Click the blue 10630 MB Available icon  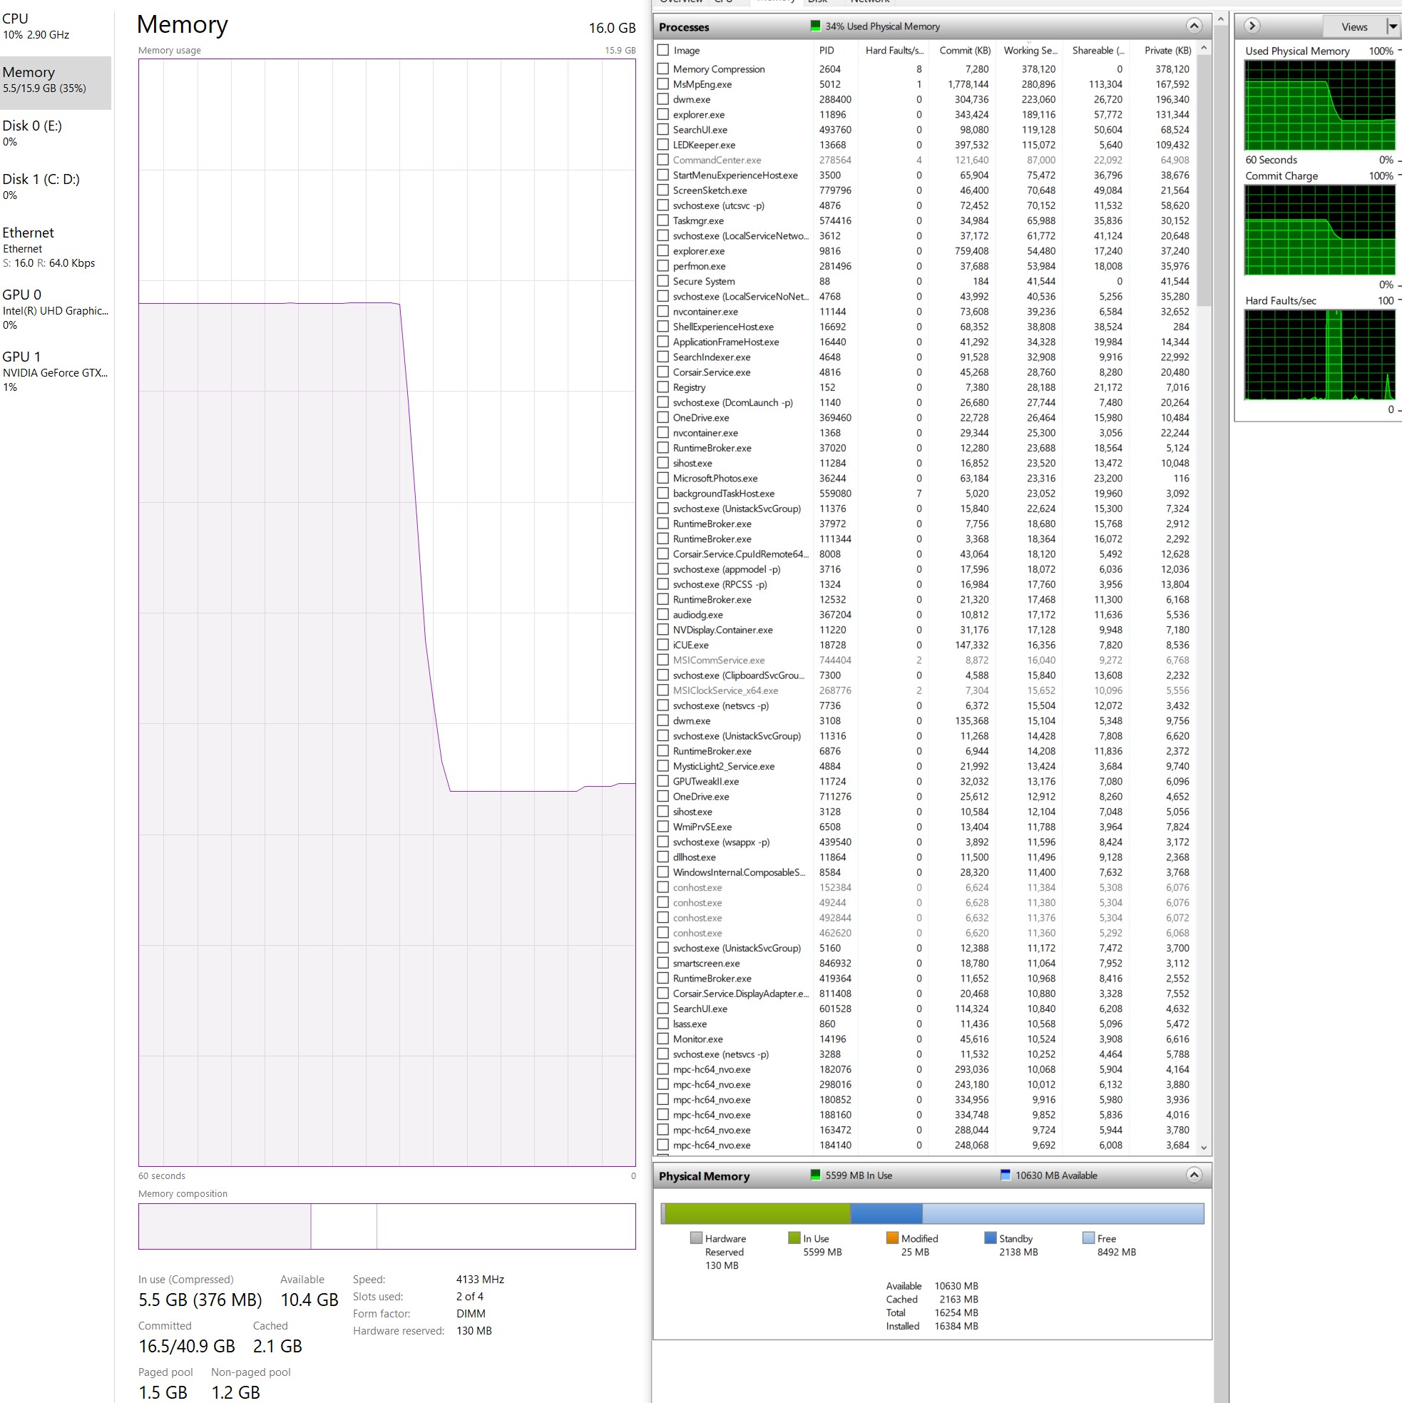(x=1006, y=1175)
